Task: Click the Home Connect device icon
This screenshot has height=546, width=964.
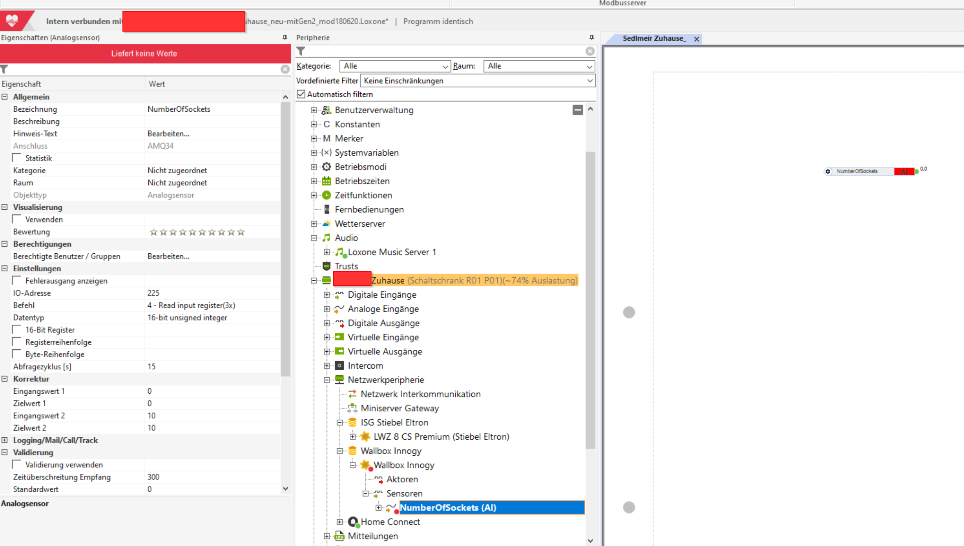Action: point(353,522)
